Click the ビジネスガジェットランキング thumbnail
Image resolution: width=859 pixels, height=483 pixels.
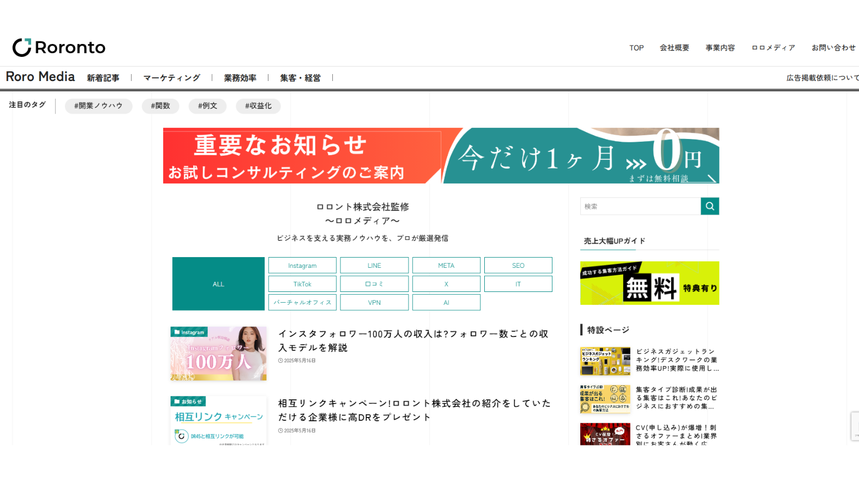(x=605, y=361)
